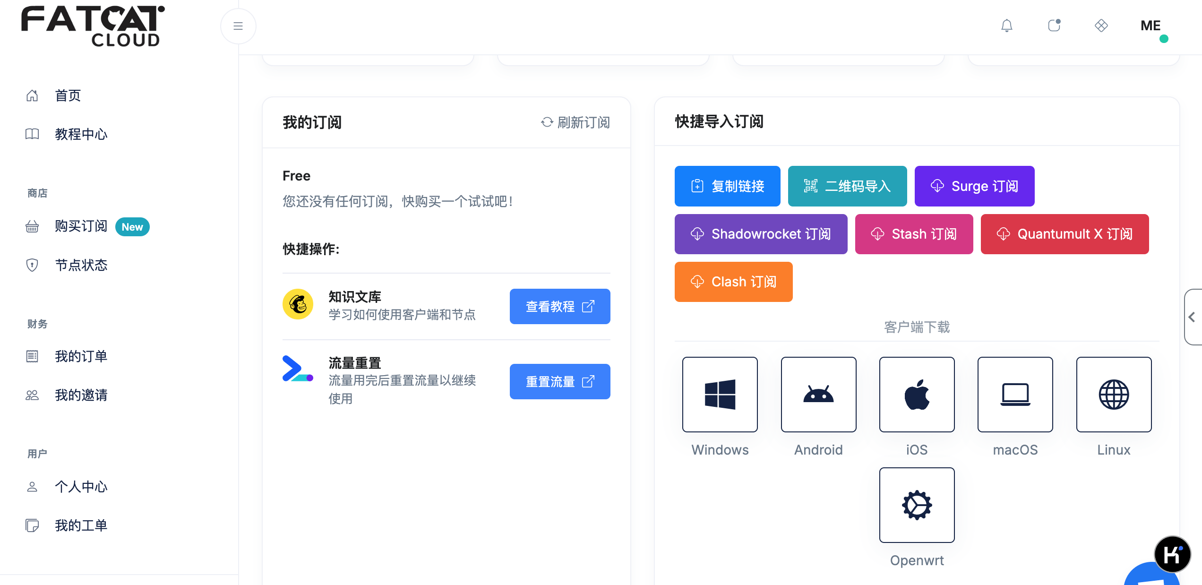Click the book icon for 教程中心
1202x585 pixels.
pos(32,134)
